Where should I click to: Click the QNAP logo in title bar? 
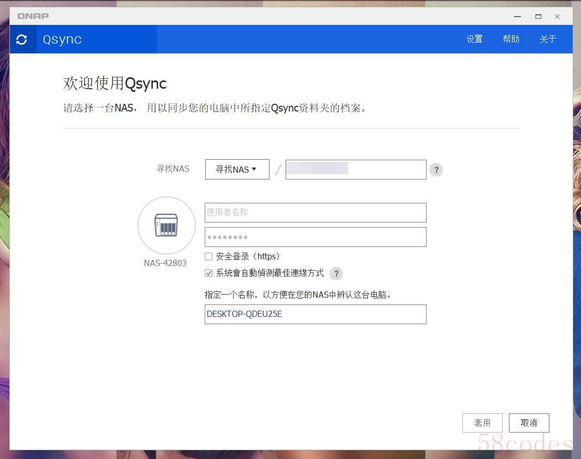[x=33, y=16]
